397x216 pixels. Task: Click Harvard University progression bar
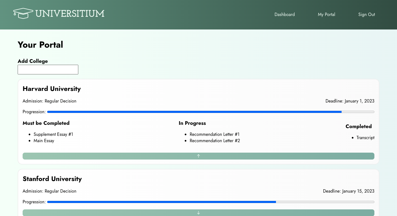(211, 112)
